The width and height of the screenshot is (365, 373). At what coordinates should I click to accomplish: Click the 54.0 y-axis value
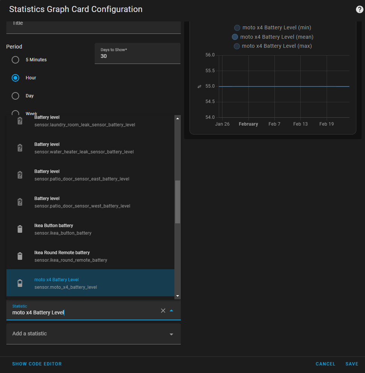(x=210, y=117)
